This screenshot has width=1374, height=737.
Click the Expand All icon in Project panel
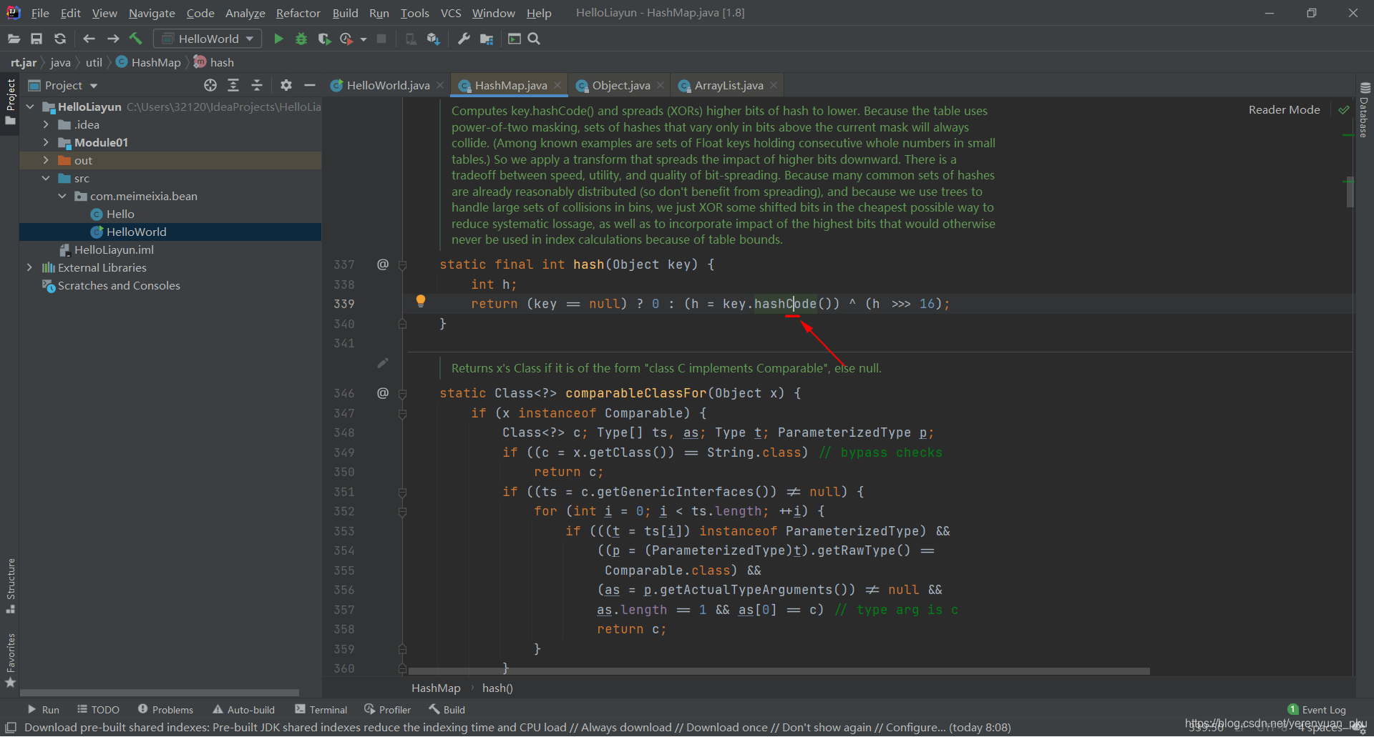tap(233, 85)
